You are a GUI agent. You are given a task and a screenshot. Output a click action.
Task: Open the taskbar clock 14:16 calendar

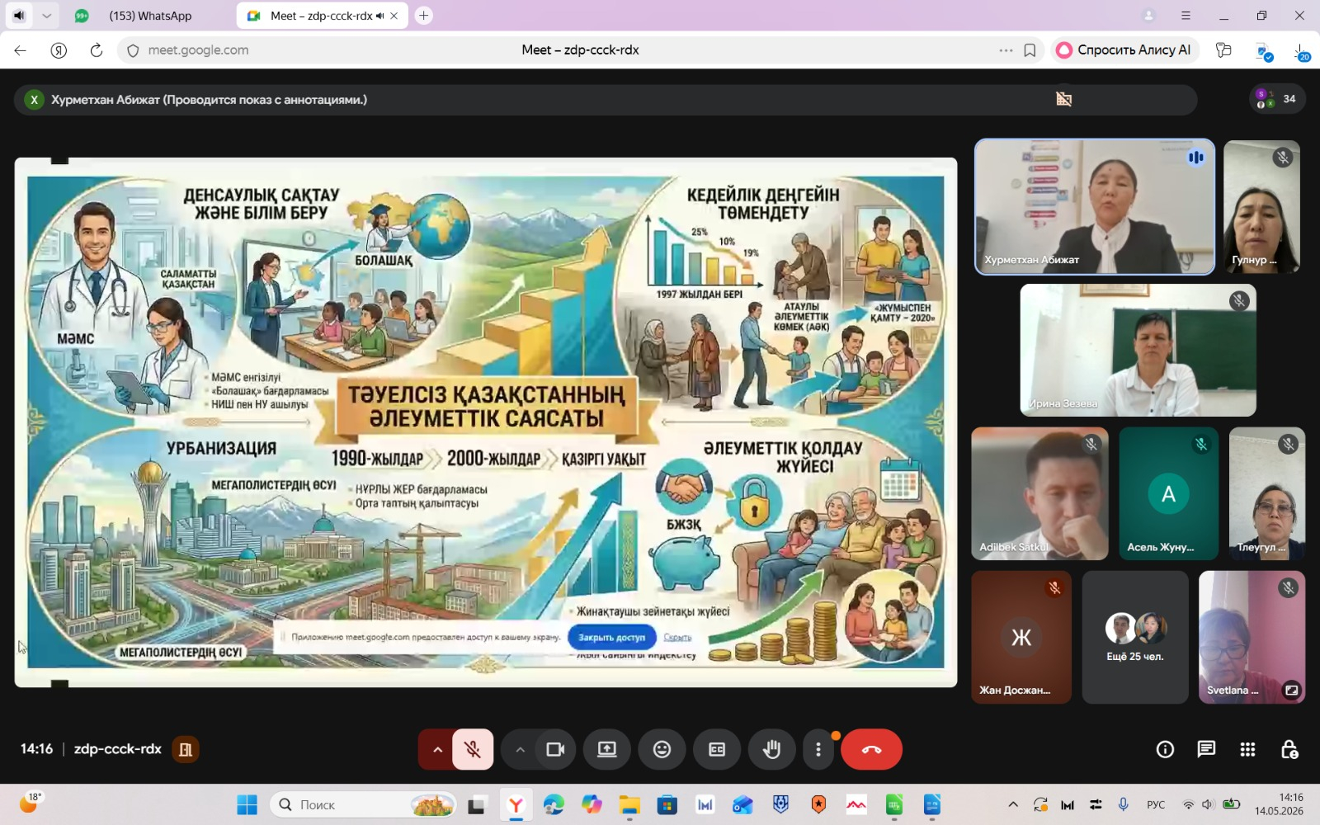click(x=1280, y=804)
